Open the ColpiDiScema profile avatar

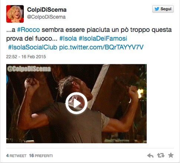pos(15,14)
